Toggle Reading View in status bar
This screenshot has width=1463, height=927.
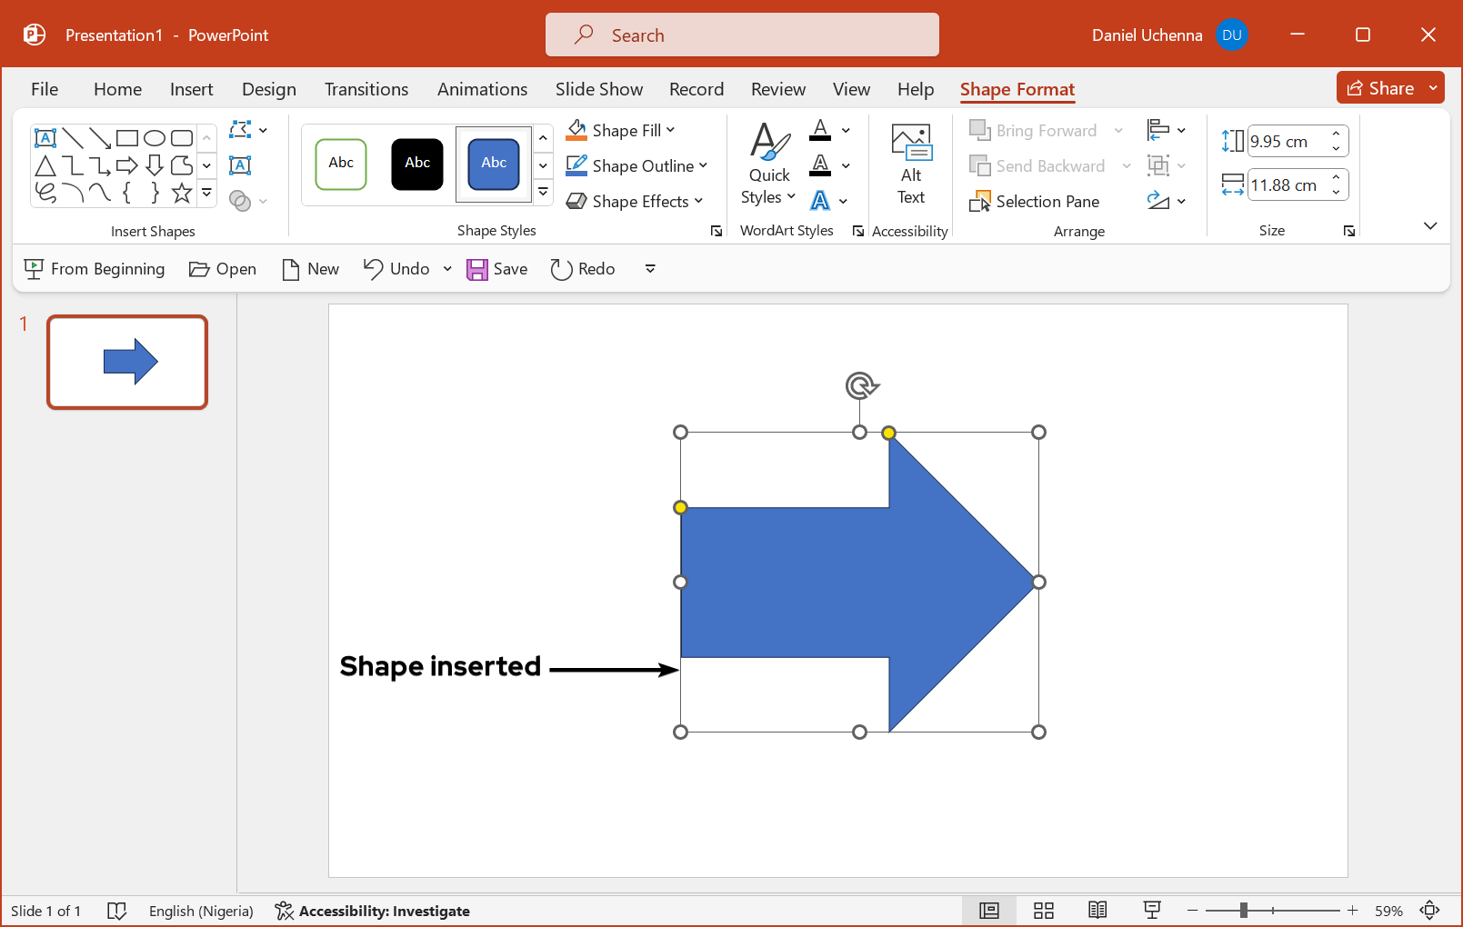click(1097, 911)
